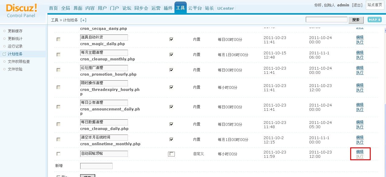Click the [+] add-to-favorites icon in breadcrumb
Viewport: 386px width, 177px height.
[83, 20]
